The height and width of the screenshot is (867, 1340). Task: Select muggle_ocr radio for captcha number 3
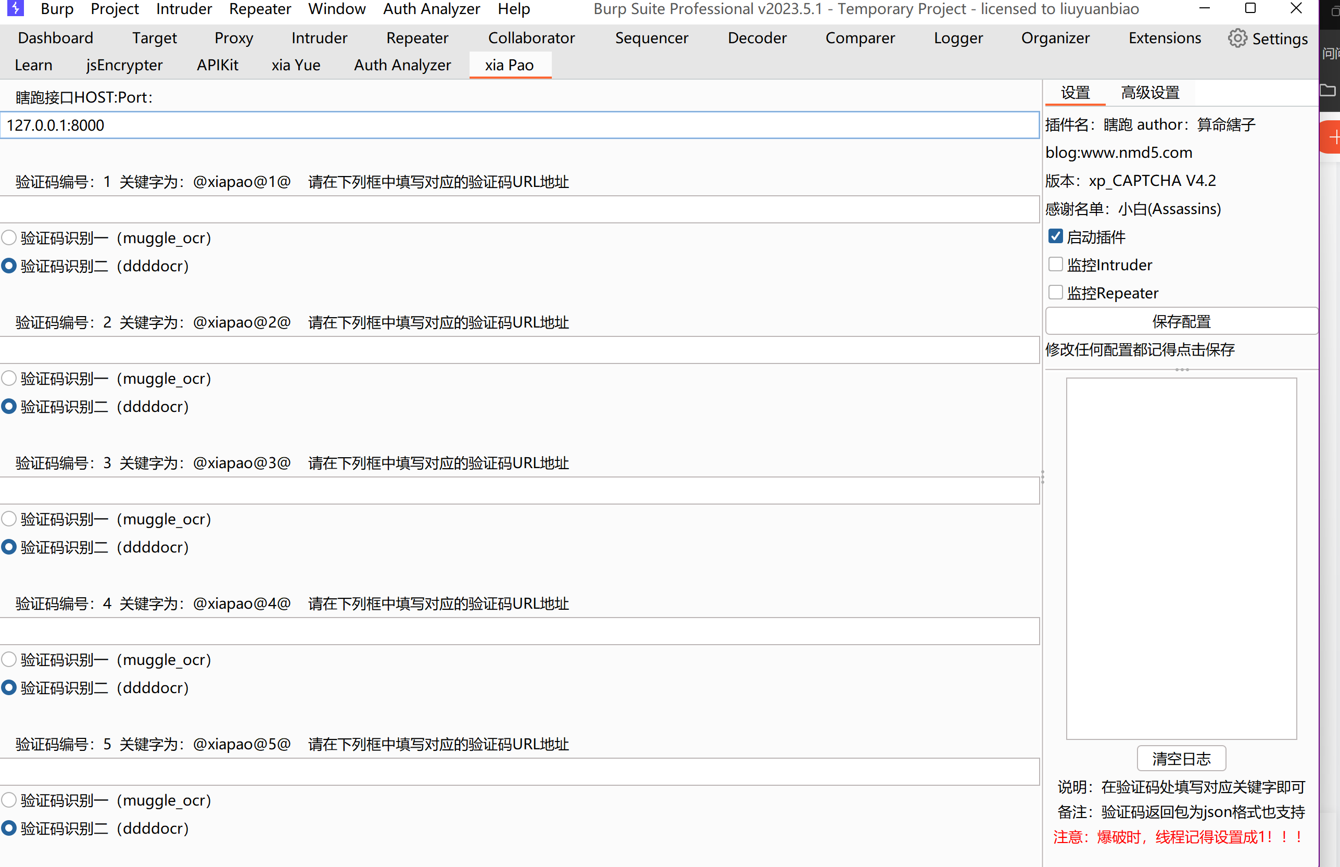pos(9,519)
